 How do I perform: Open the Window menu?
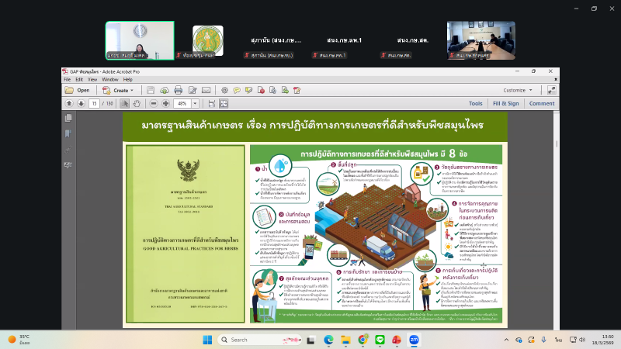(x=110, y=79)
